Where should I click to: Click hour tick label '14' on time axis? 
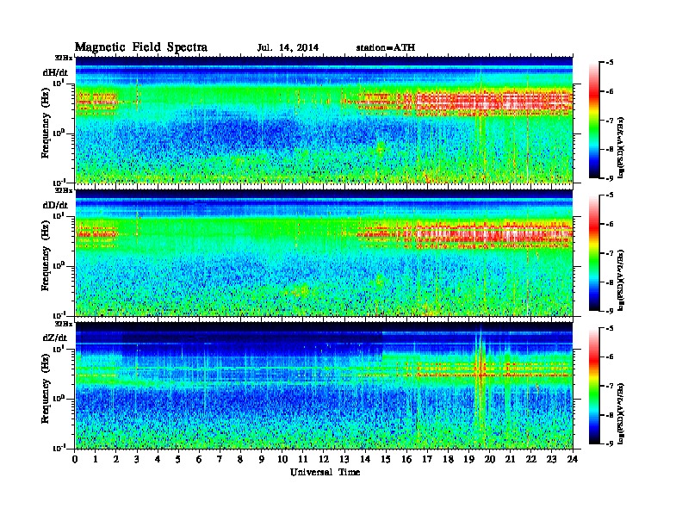coord(365,459)
